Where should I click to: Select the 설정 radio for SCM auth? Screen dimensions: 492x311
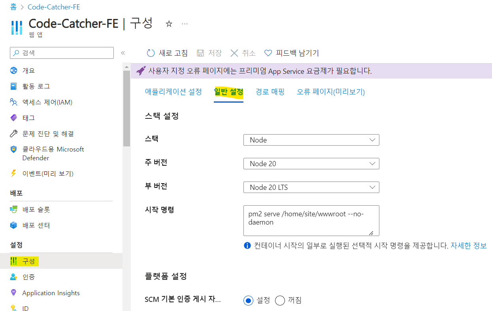(x=248, y=300)
